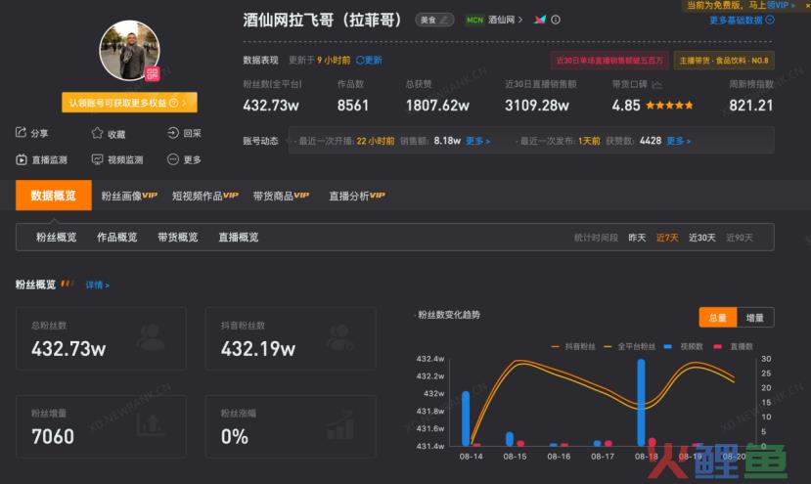Toggle chart to 增量 view
The height and width of the screenshot is (484, 811).
tap(755, 318)
